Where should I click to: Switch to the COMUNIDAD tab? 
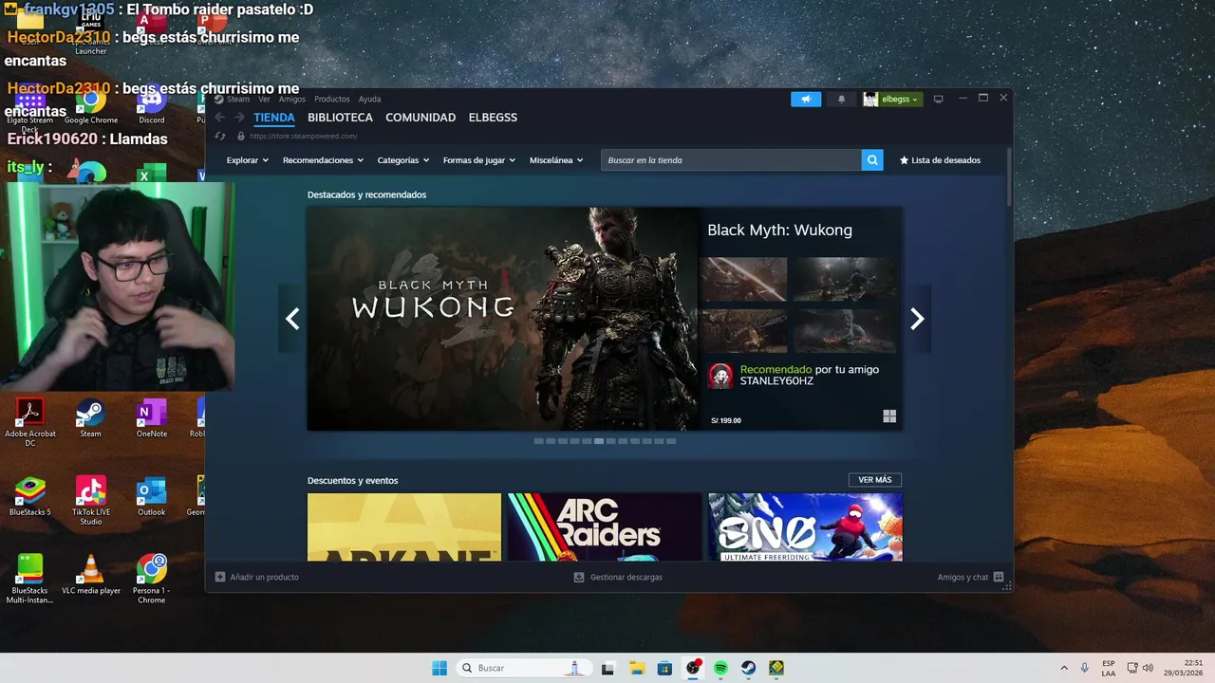(421, 118)
